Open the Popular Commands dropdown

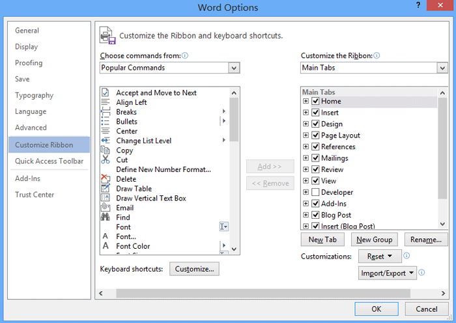234,68
